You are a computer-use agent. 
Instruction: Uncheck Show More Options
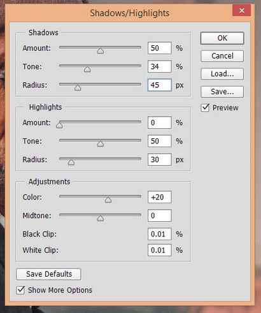pos(20,290)
